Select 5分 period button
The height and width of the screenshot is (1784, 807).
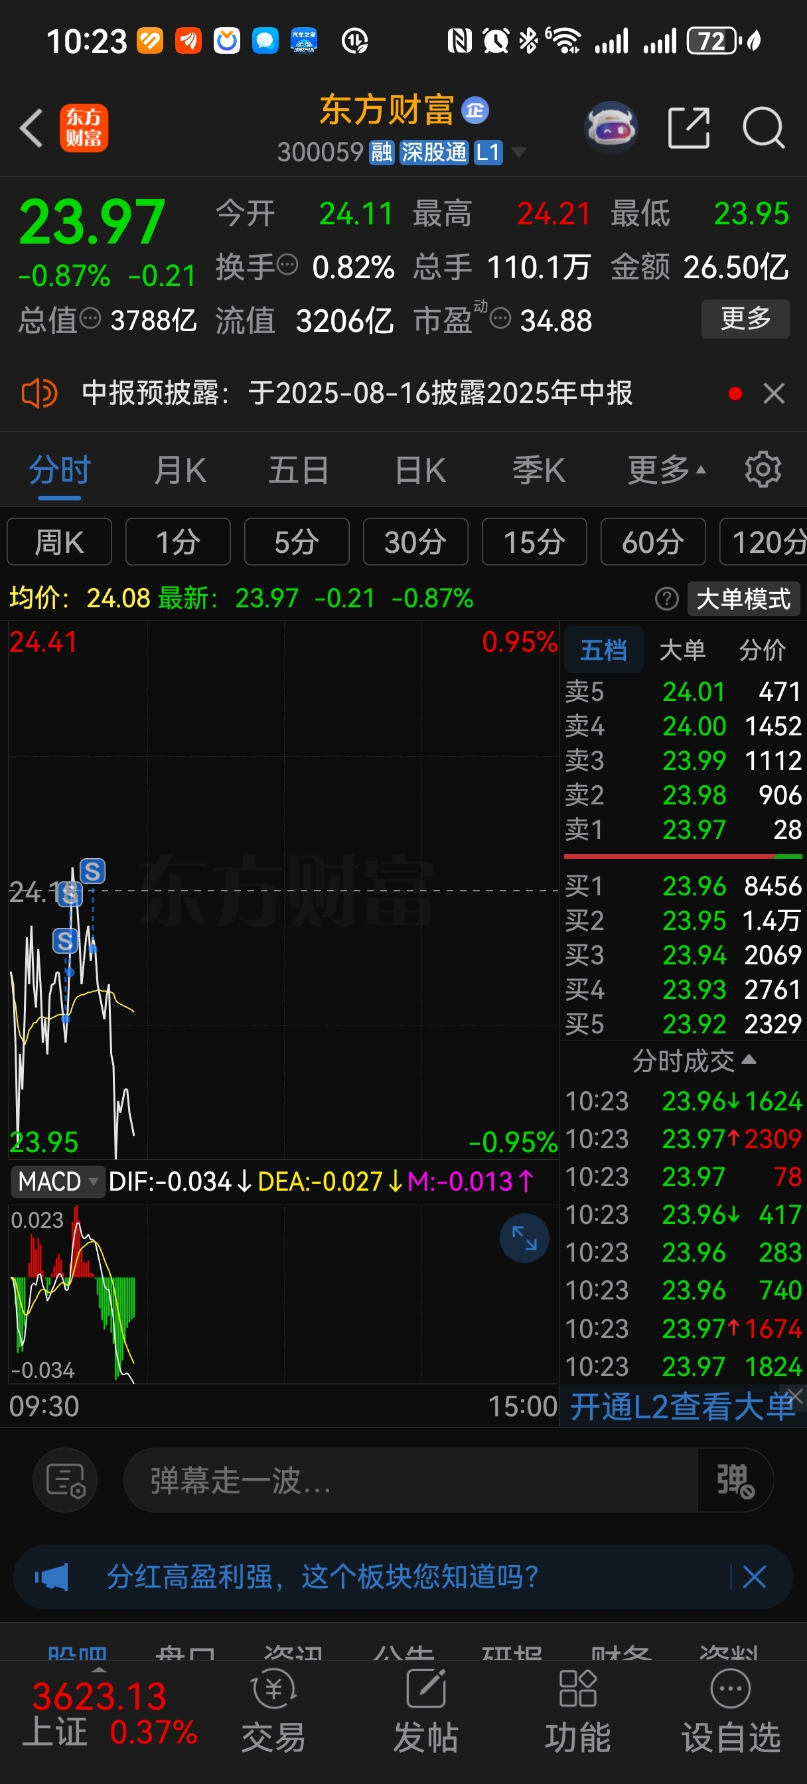tap(297, 542)
